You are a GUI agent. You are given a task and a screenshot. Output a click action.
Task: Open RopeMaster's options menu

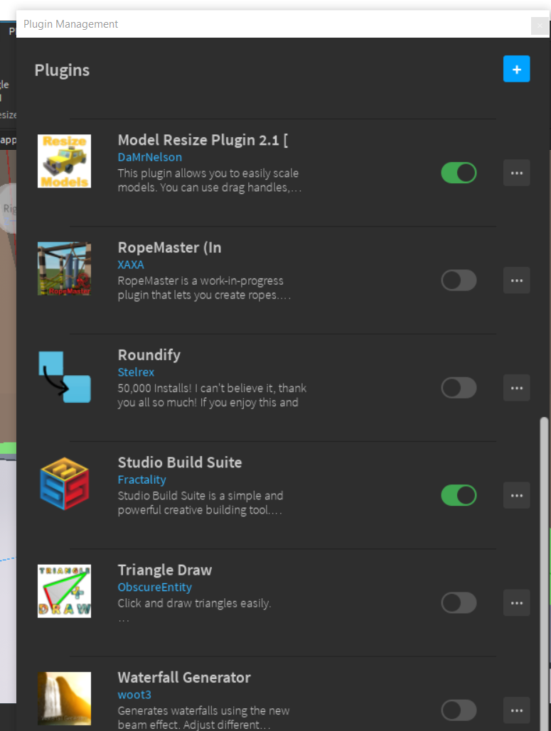(517, 280)
